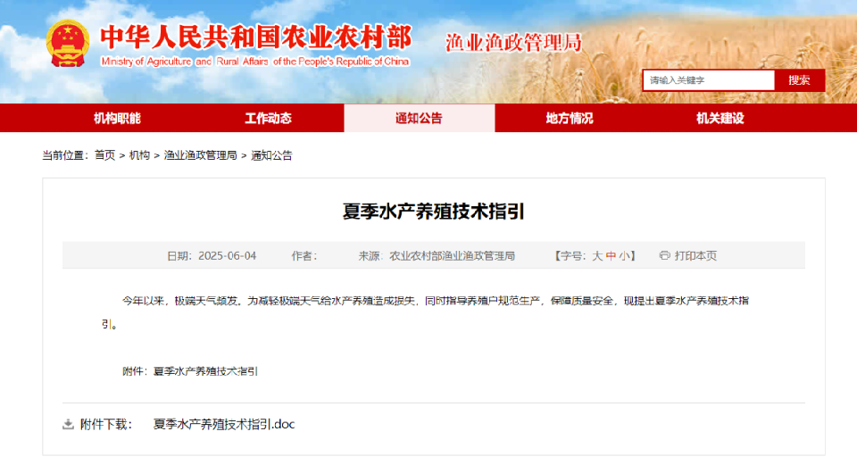
Task: Click the 当前位置 label
Action: pyautogui.click(x=65, y=155)
